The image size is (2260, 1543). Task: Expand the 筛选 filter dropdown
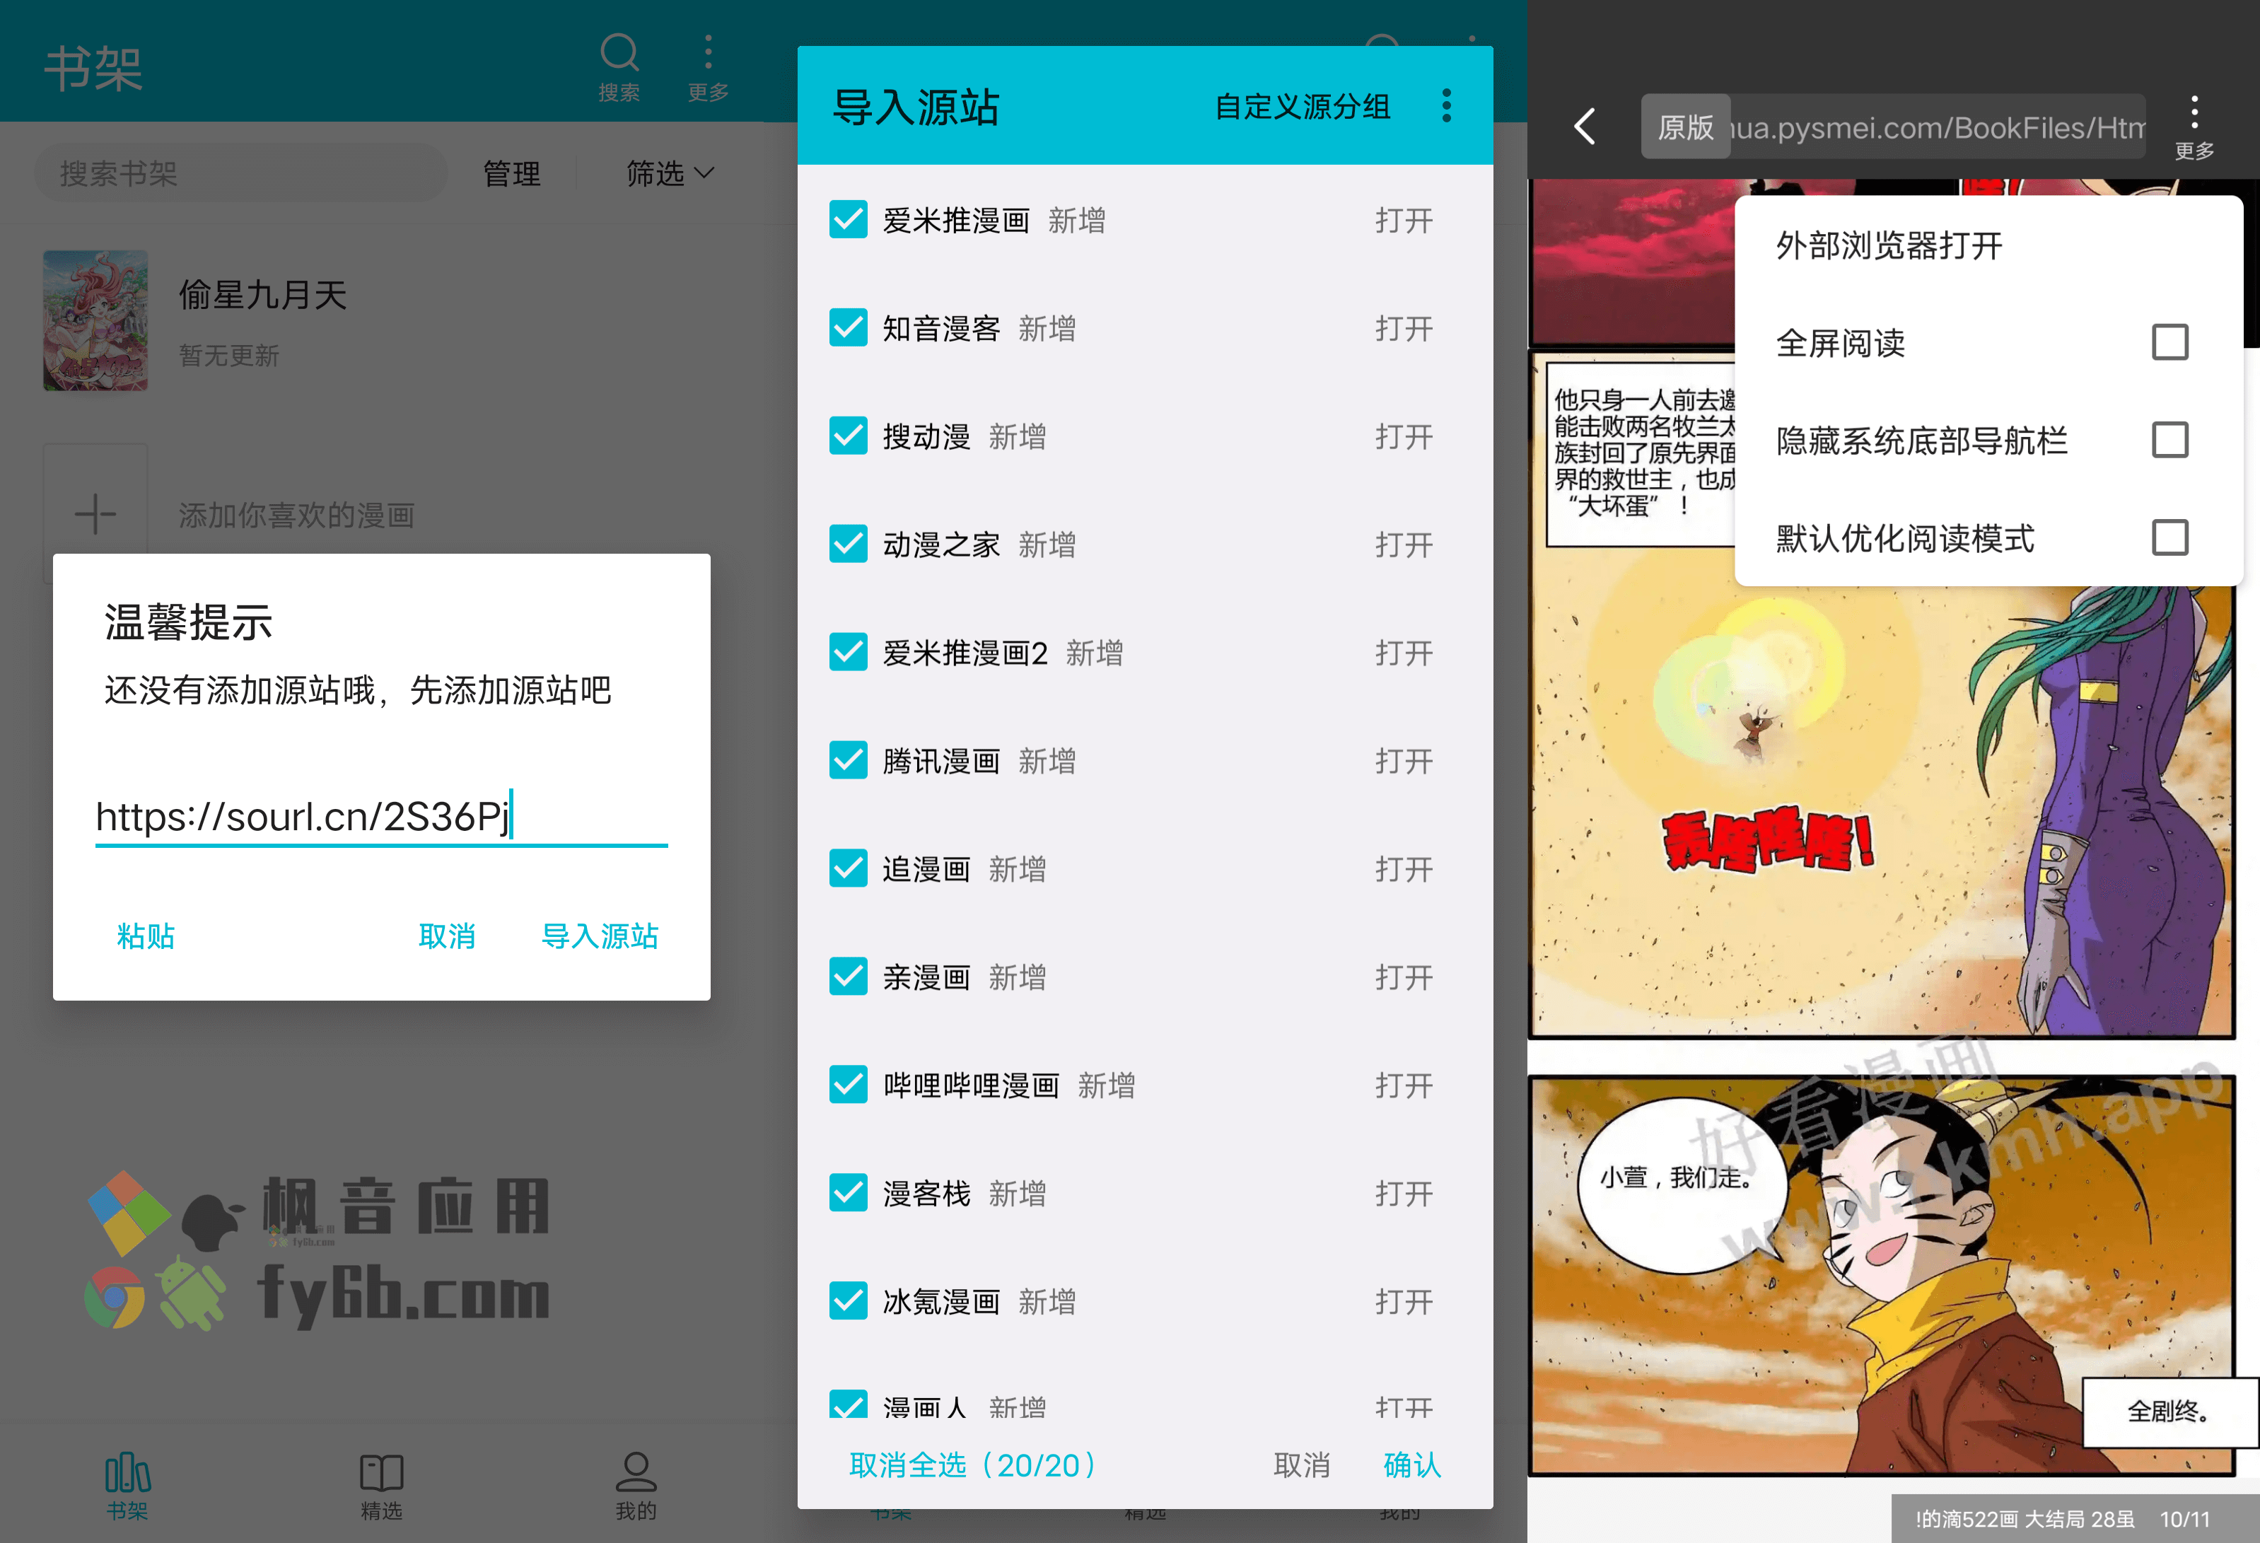pyautogui.click(x=670, y=174)
